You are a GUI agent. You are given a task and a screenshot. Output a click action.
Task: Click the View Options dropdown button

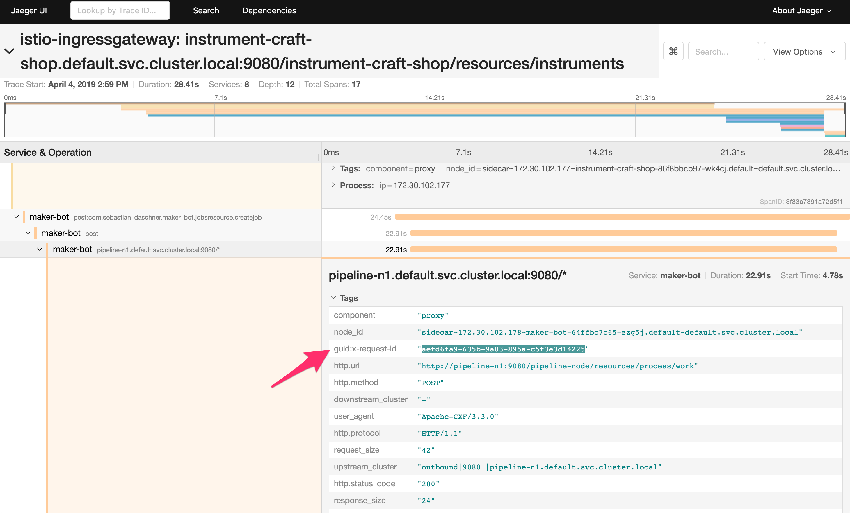803,51
